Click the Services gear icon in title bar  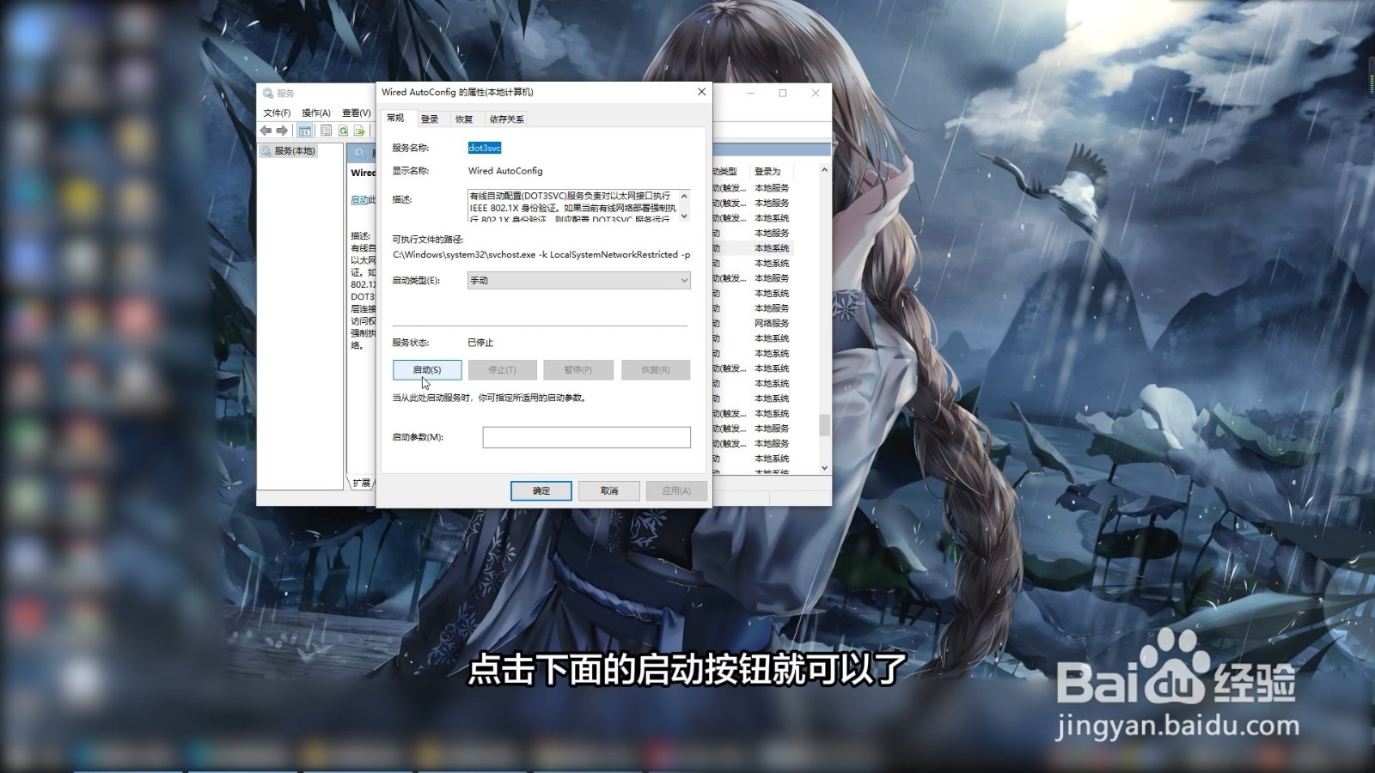pos(267,93)
